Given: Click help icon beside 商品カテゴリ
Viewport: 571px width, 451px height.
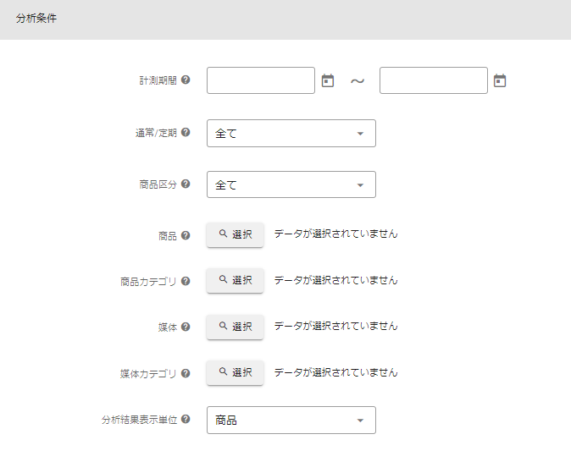Looking at the screenshot, I should click(x=186, y=281).
